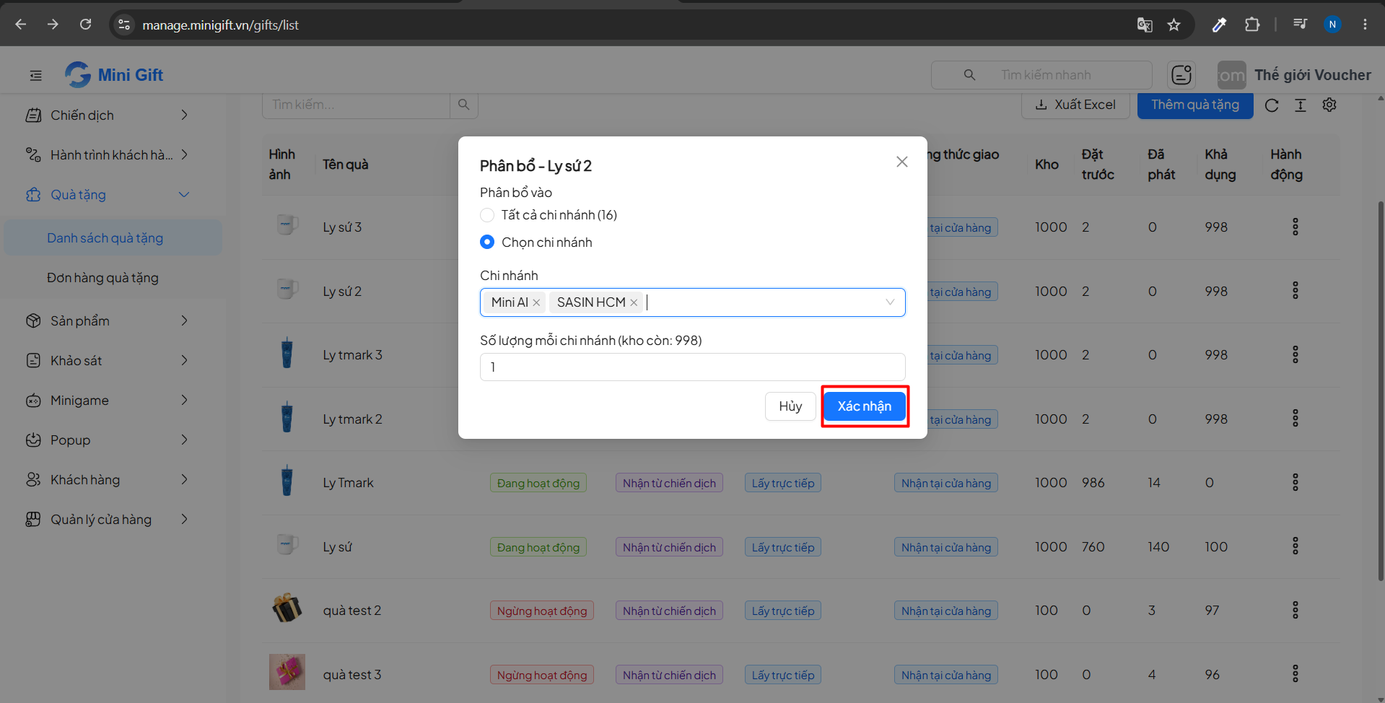Collapse the sidebar with the hamburger icon
This screenshot has width=1385, height=703.
pyautogui.click(x=35, y=75)
